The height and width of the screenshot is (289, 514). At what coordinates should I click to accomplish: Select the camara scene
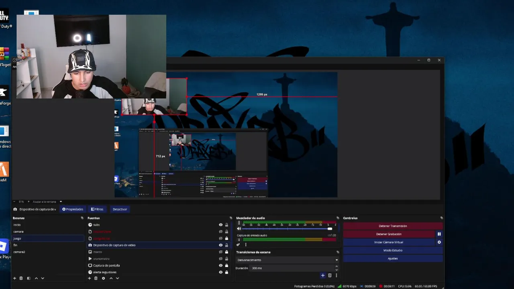(48, 232)
